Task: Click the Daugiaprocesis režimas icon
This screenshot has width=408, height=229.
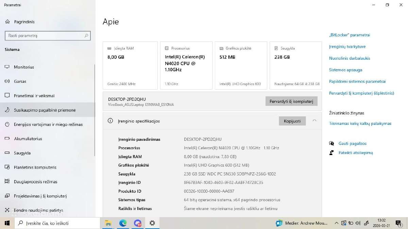Action: click(7, 182)
